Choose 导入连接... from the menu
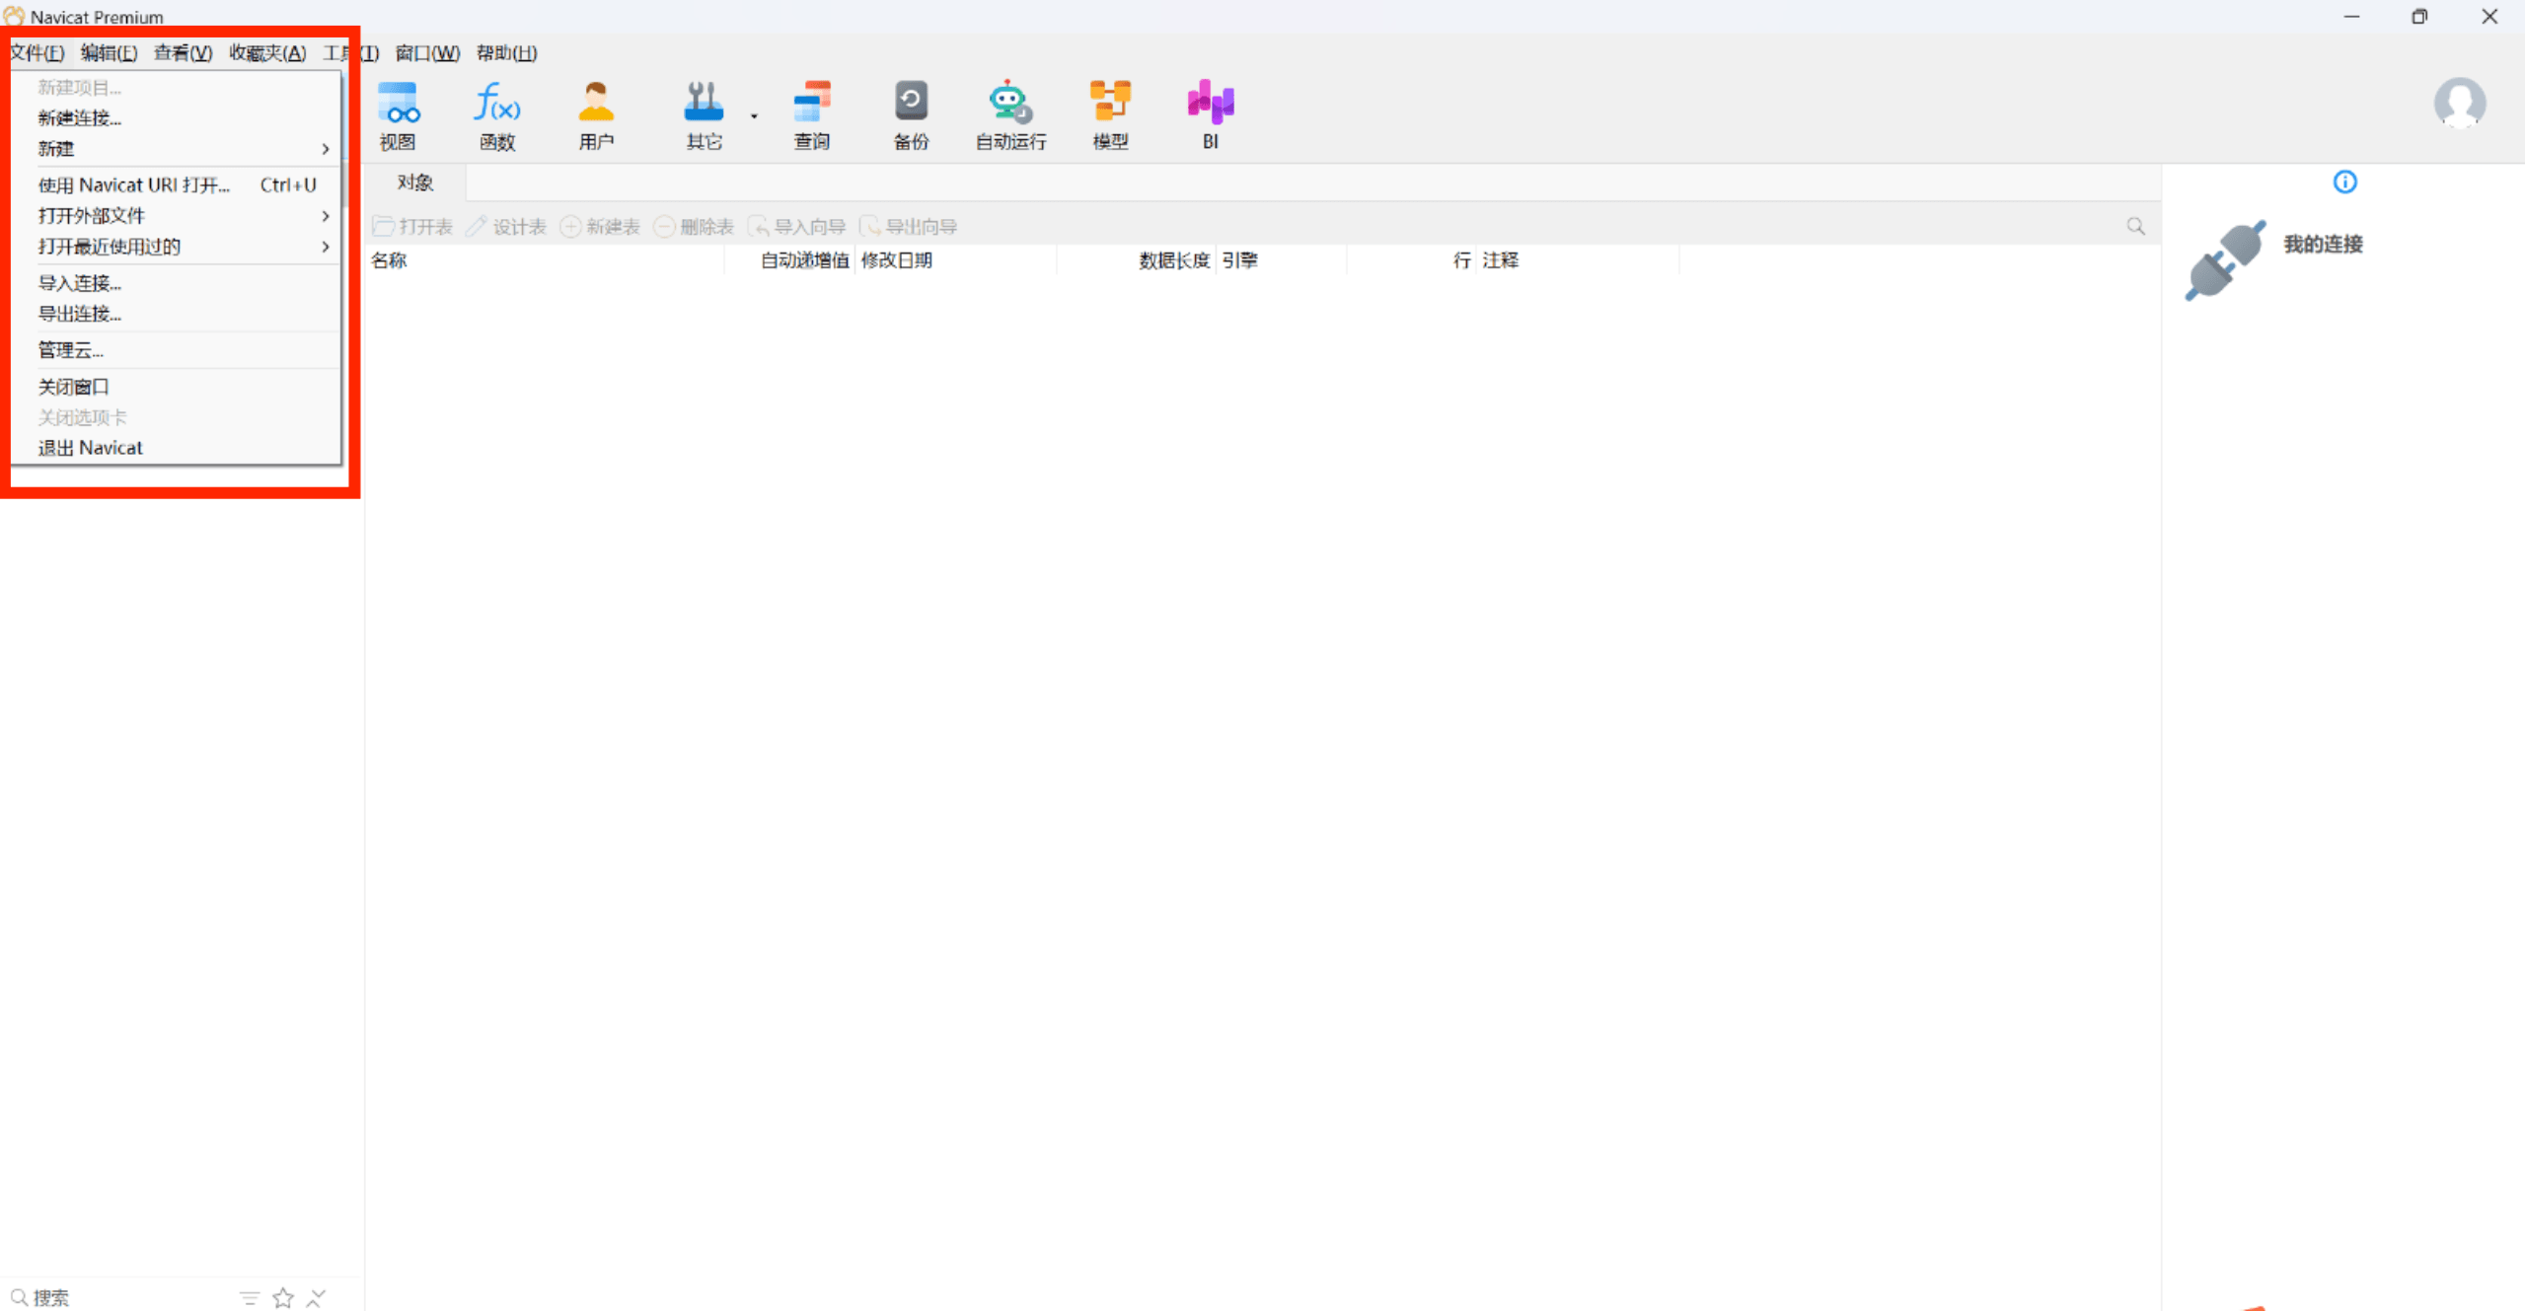The height and width of the screenshot is (1311, 2525). point(176,283)
